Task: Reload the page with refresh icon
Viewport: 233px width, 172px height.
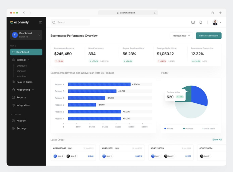Action: [x=155, y=13]
